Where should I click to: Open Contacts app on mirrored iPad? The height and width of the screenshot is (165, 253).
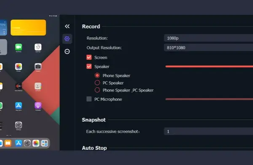coord(38,86)
